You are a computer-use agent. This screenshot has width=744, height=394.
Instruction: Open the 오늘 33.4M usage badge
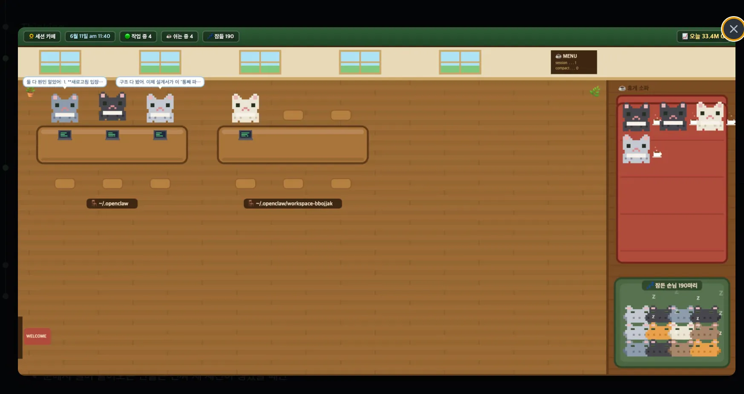pyautogui.click(x=704, y=36)
